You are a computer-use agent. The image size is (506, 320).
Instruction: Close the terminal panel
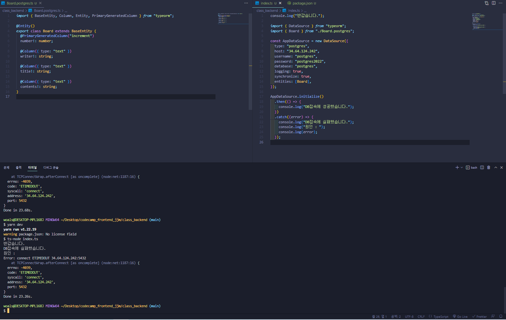point(502,167)
